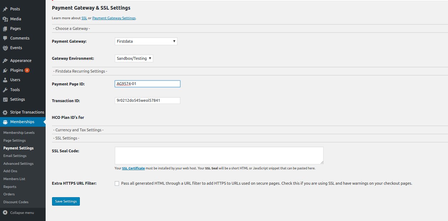Open Discount Codes submenu item

click(x=16, y=202)
